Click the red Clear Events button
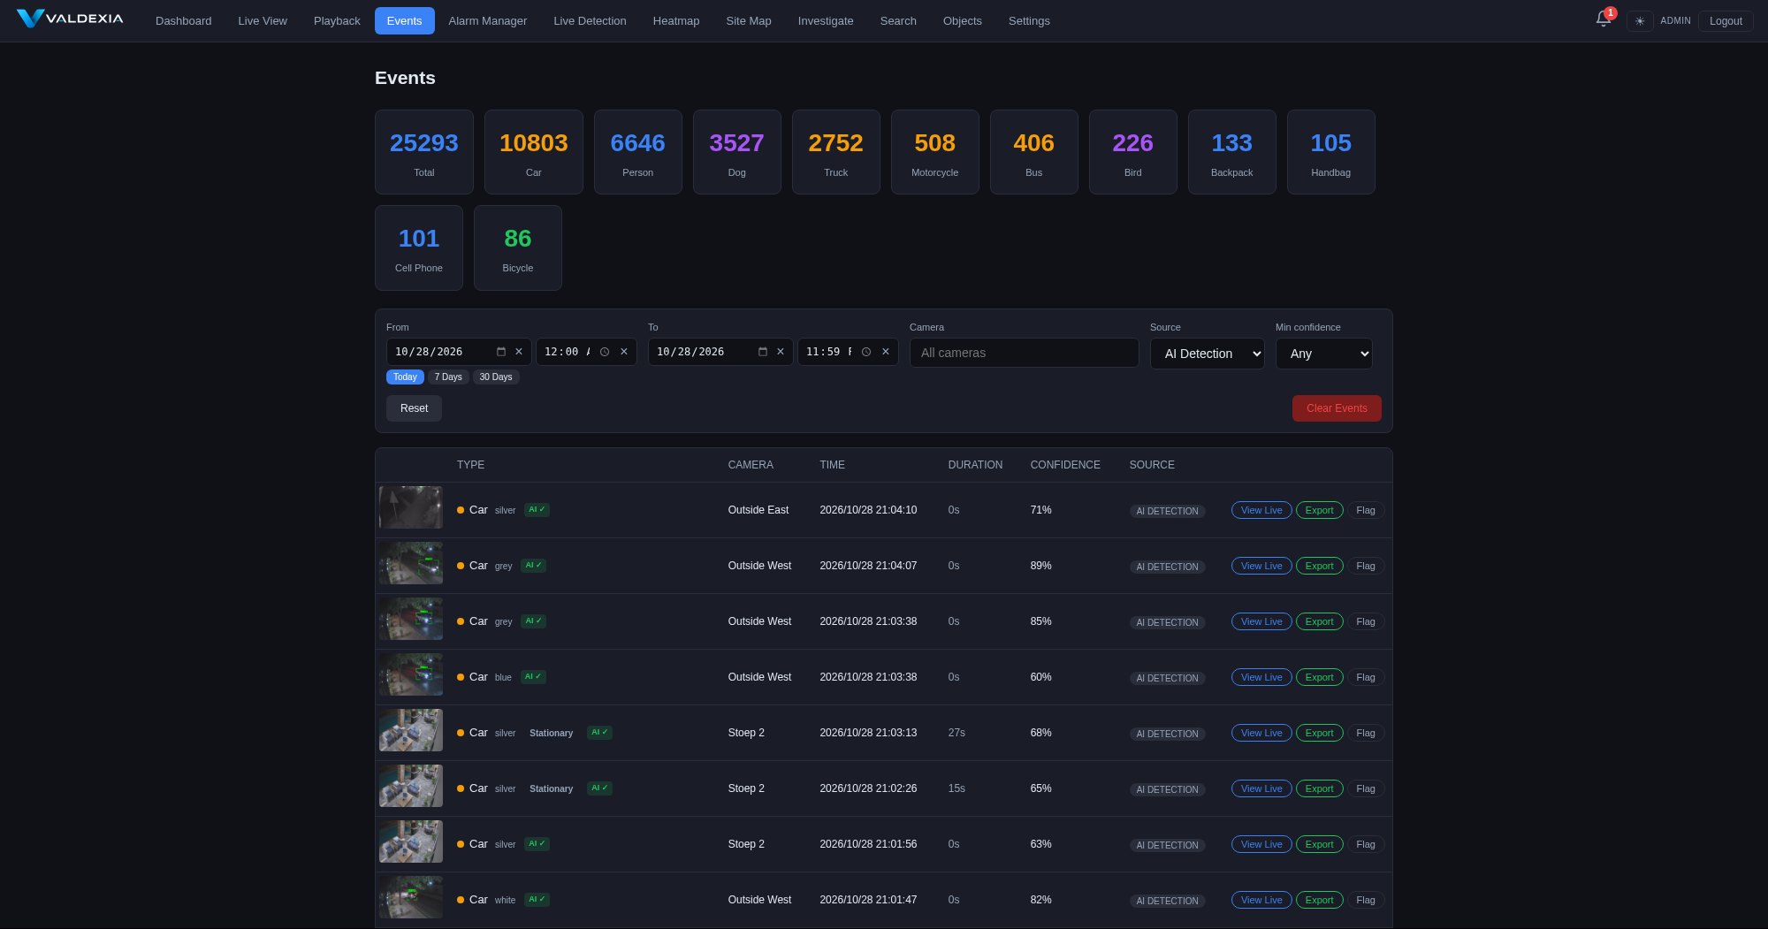The image size is (1768, 929). [1337, 408]
